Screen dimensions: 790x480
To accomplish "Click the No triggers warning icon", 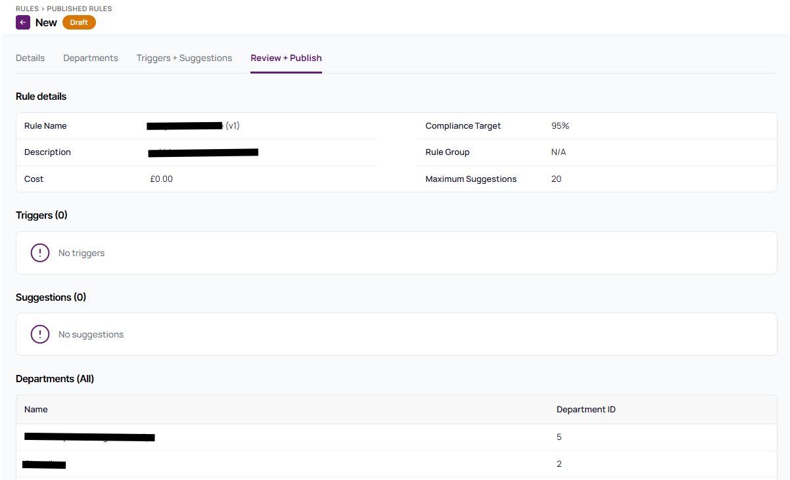I will point(40,253).
